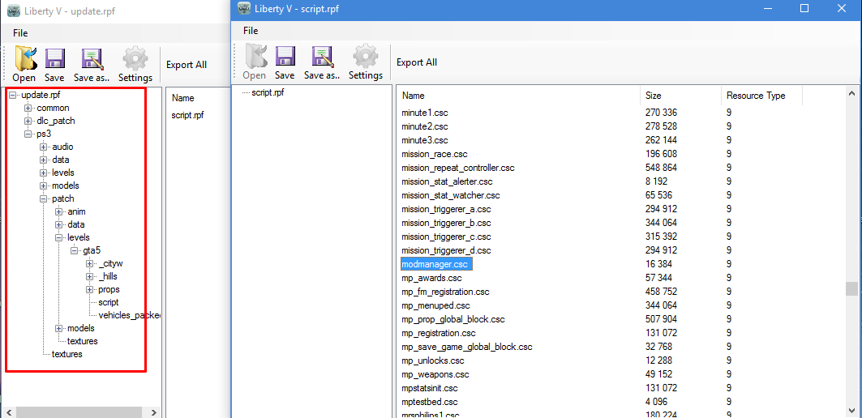Collapse the update.rpf root node
Screen dimensions: 862x418
[x=13, y=95]
